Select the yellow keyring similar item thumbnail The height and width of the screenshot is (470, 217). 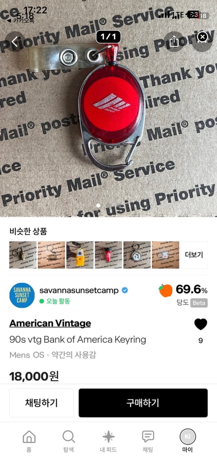80,255
